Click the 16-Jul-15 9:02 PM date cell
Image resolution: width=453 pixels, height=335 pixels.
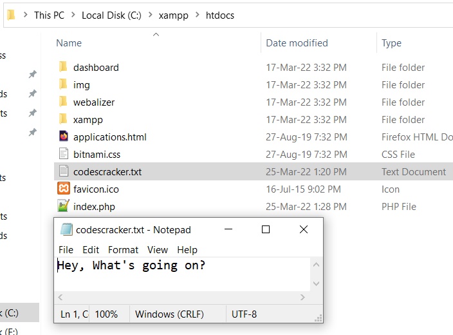303,189
